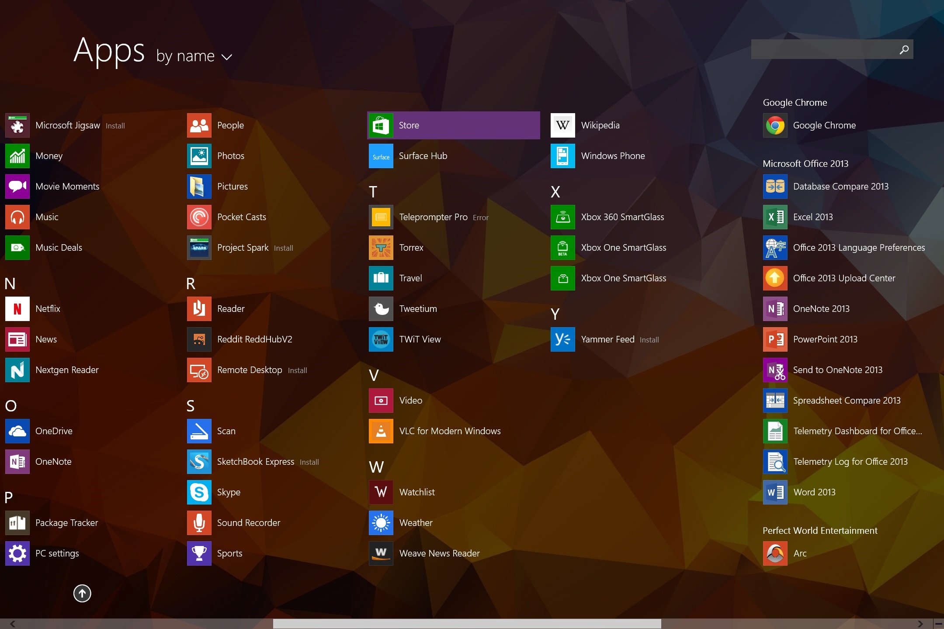Open the People app icon
The image size is (944, 629).
pyautogui.click(x=199, y=125)
